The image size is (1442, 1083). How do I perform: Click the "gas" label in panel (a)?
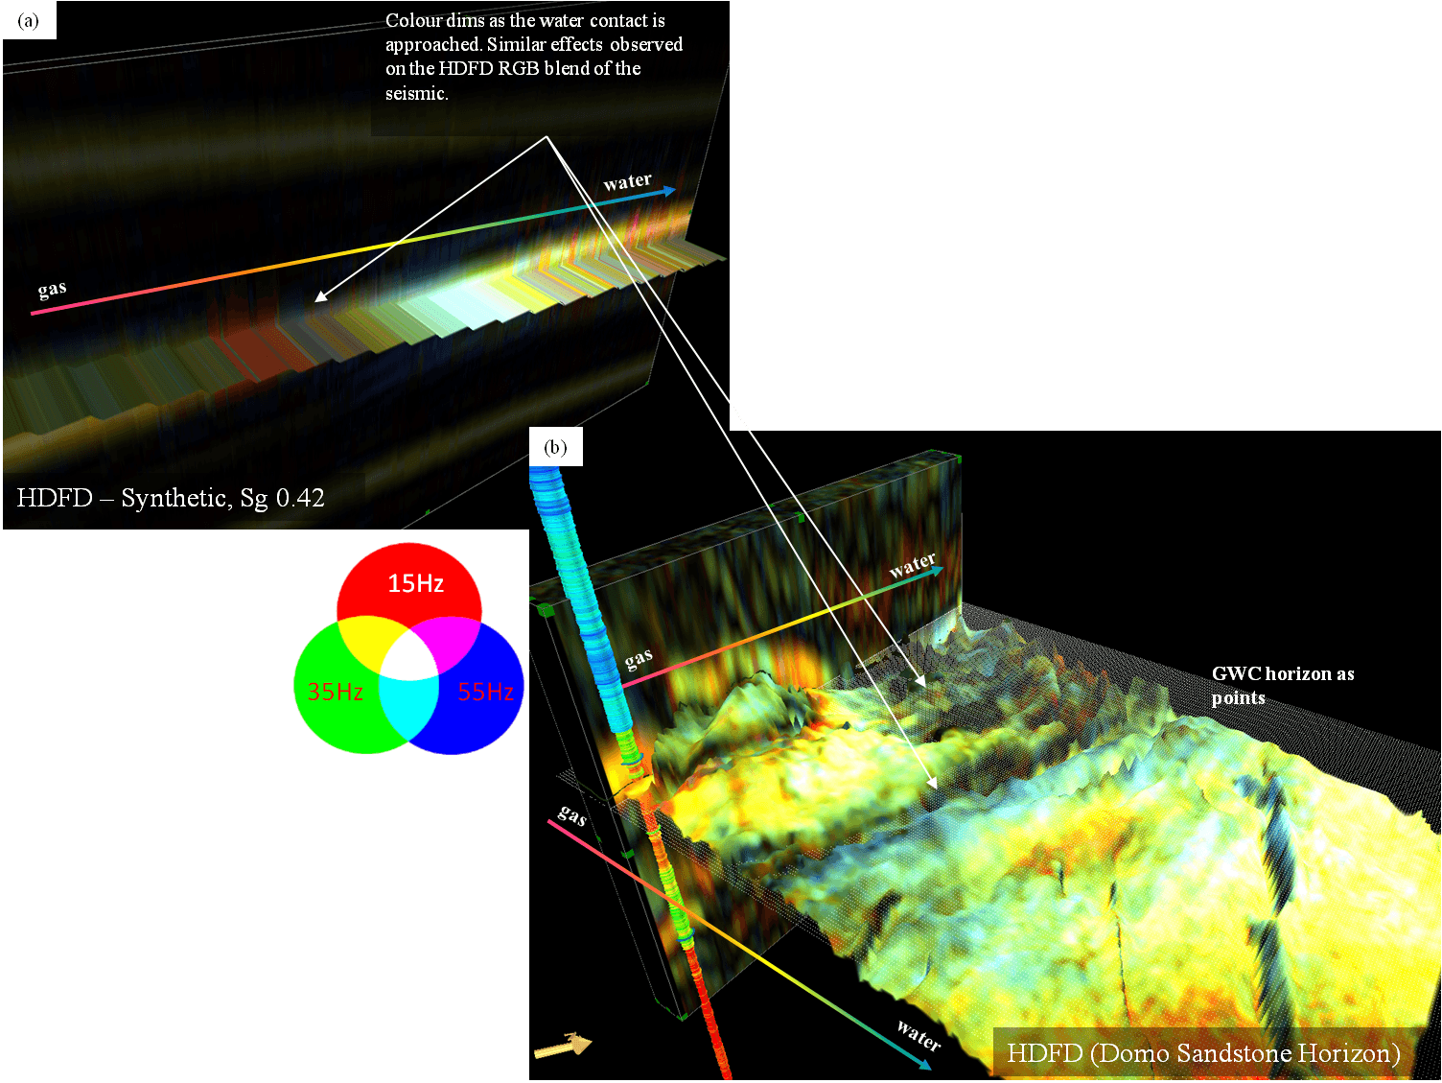[x=52, y=289]
